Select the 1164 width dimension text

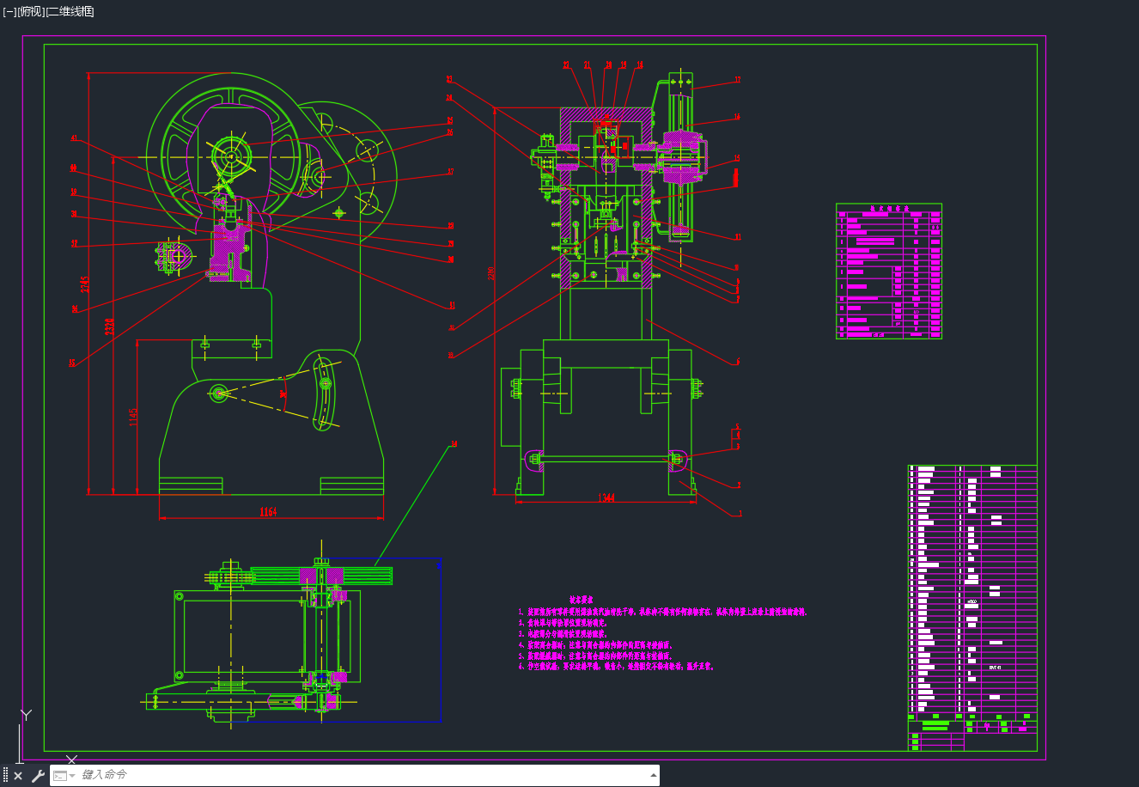point(268,512)
